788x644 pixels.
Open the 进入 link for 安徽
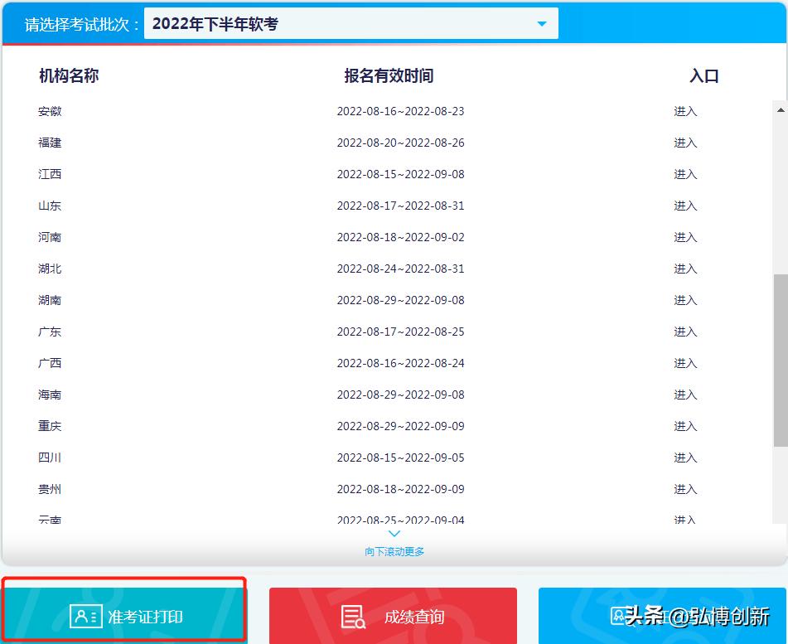click(x=685, y=111)
